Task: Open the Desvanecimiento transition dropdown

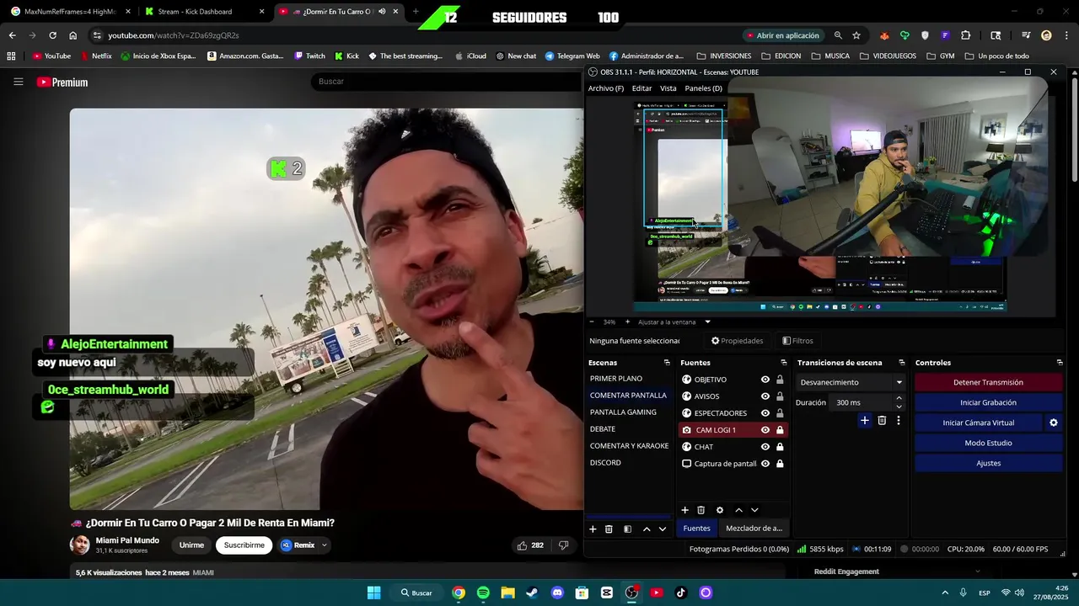Action: pyautogui.click(x=851, y=382)
